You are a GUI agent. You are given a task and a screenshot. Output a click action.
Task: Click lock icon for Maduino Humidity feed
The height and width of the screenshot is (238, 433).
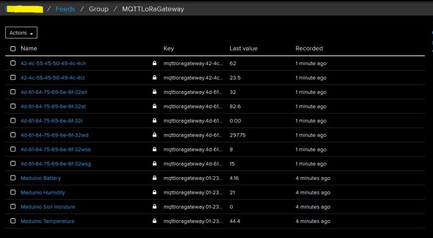click(154, 193)
